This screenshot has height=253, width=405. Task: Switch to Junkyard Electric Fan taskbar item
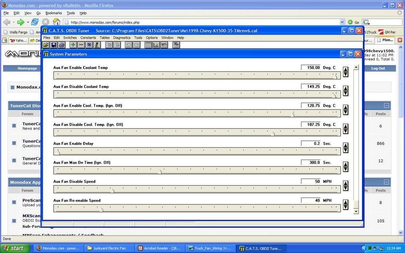point(109,248)
